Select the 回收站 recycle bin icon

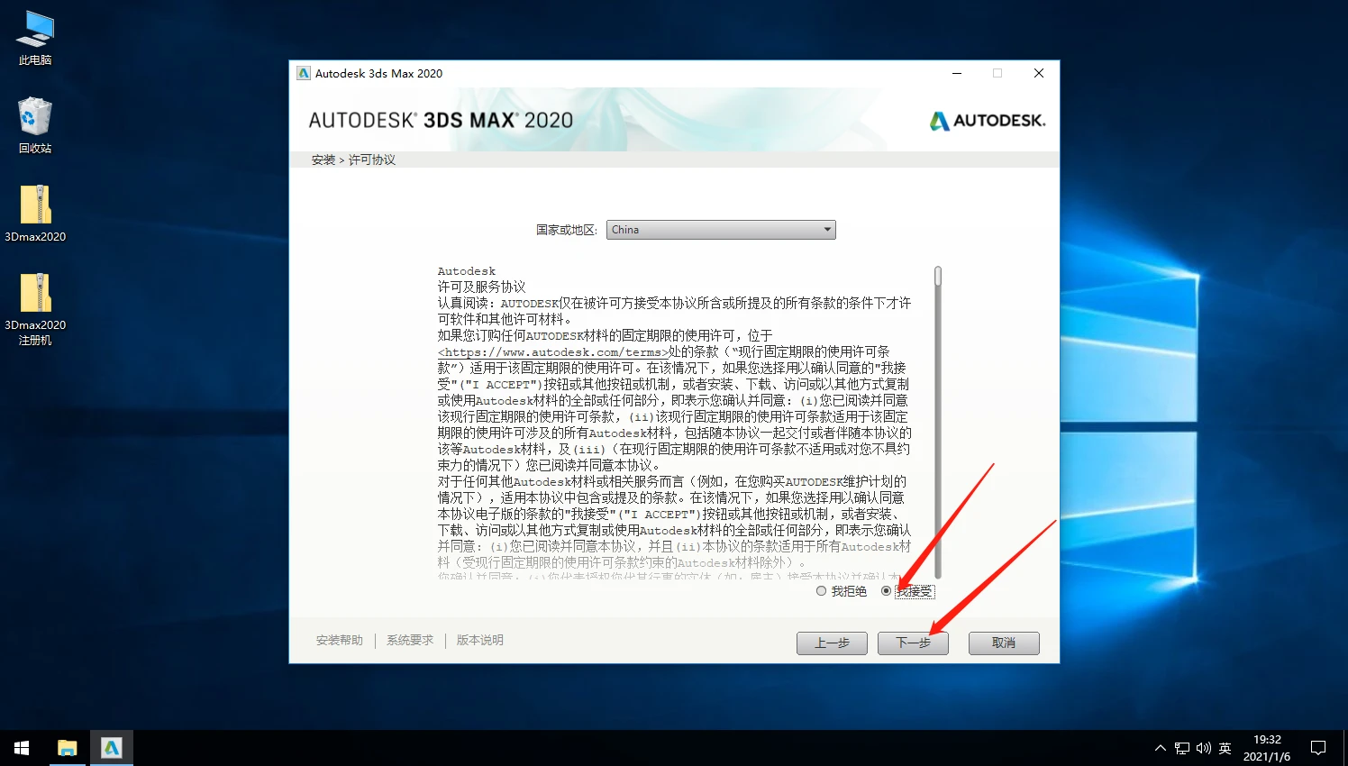(35, 125)
